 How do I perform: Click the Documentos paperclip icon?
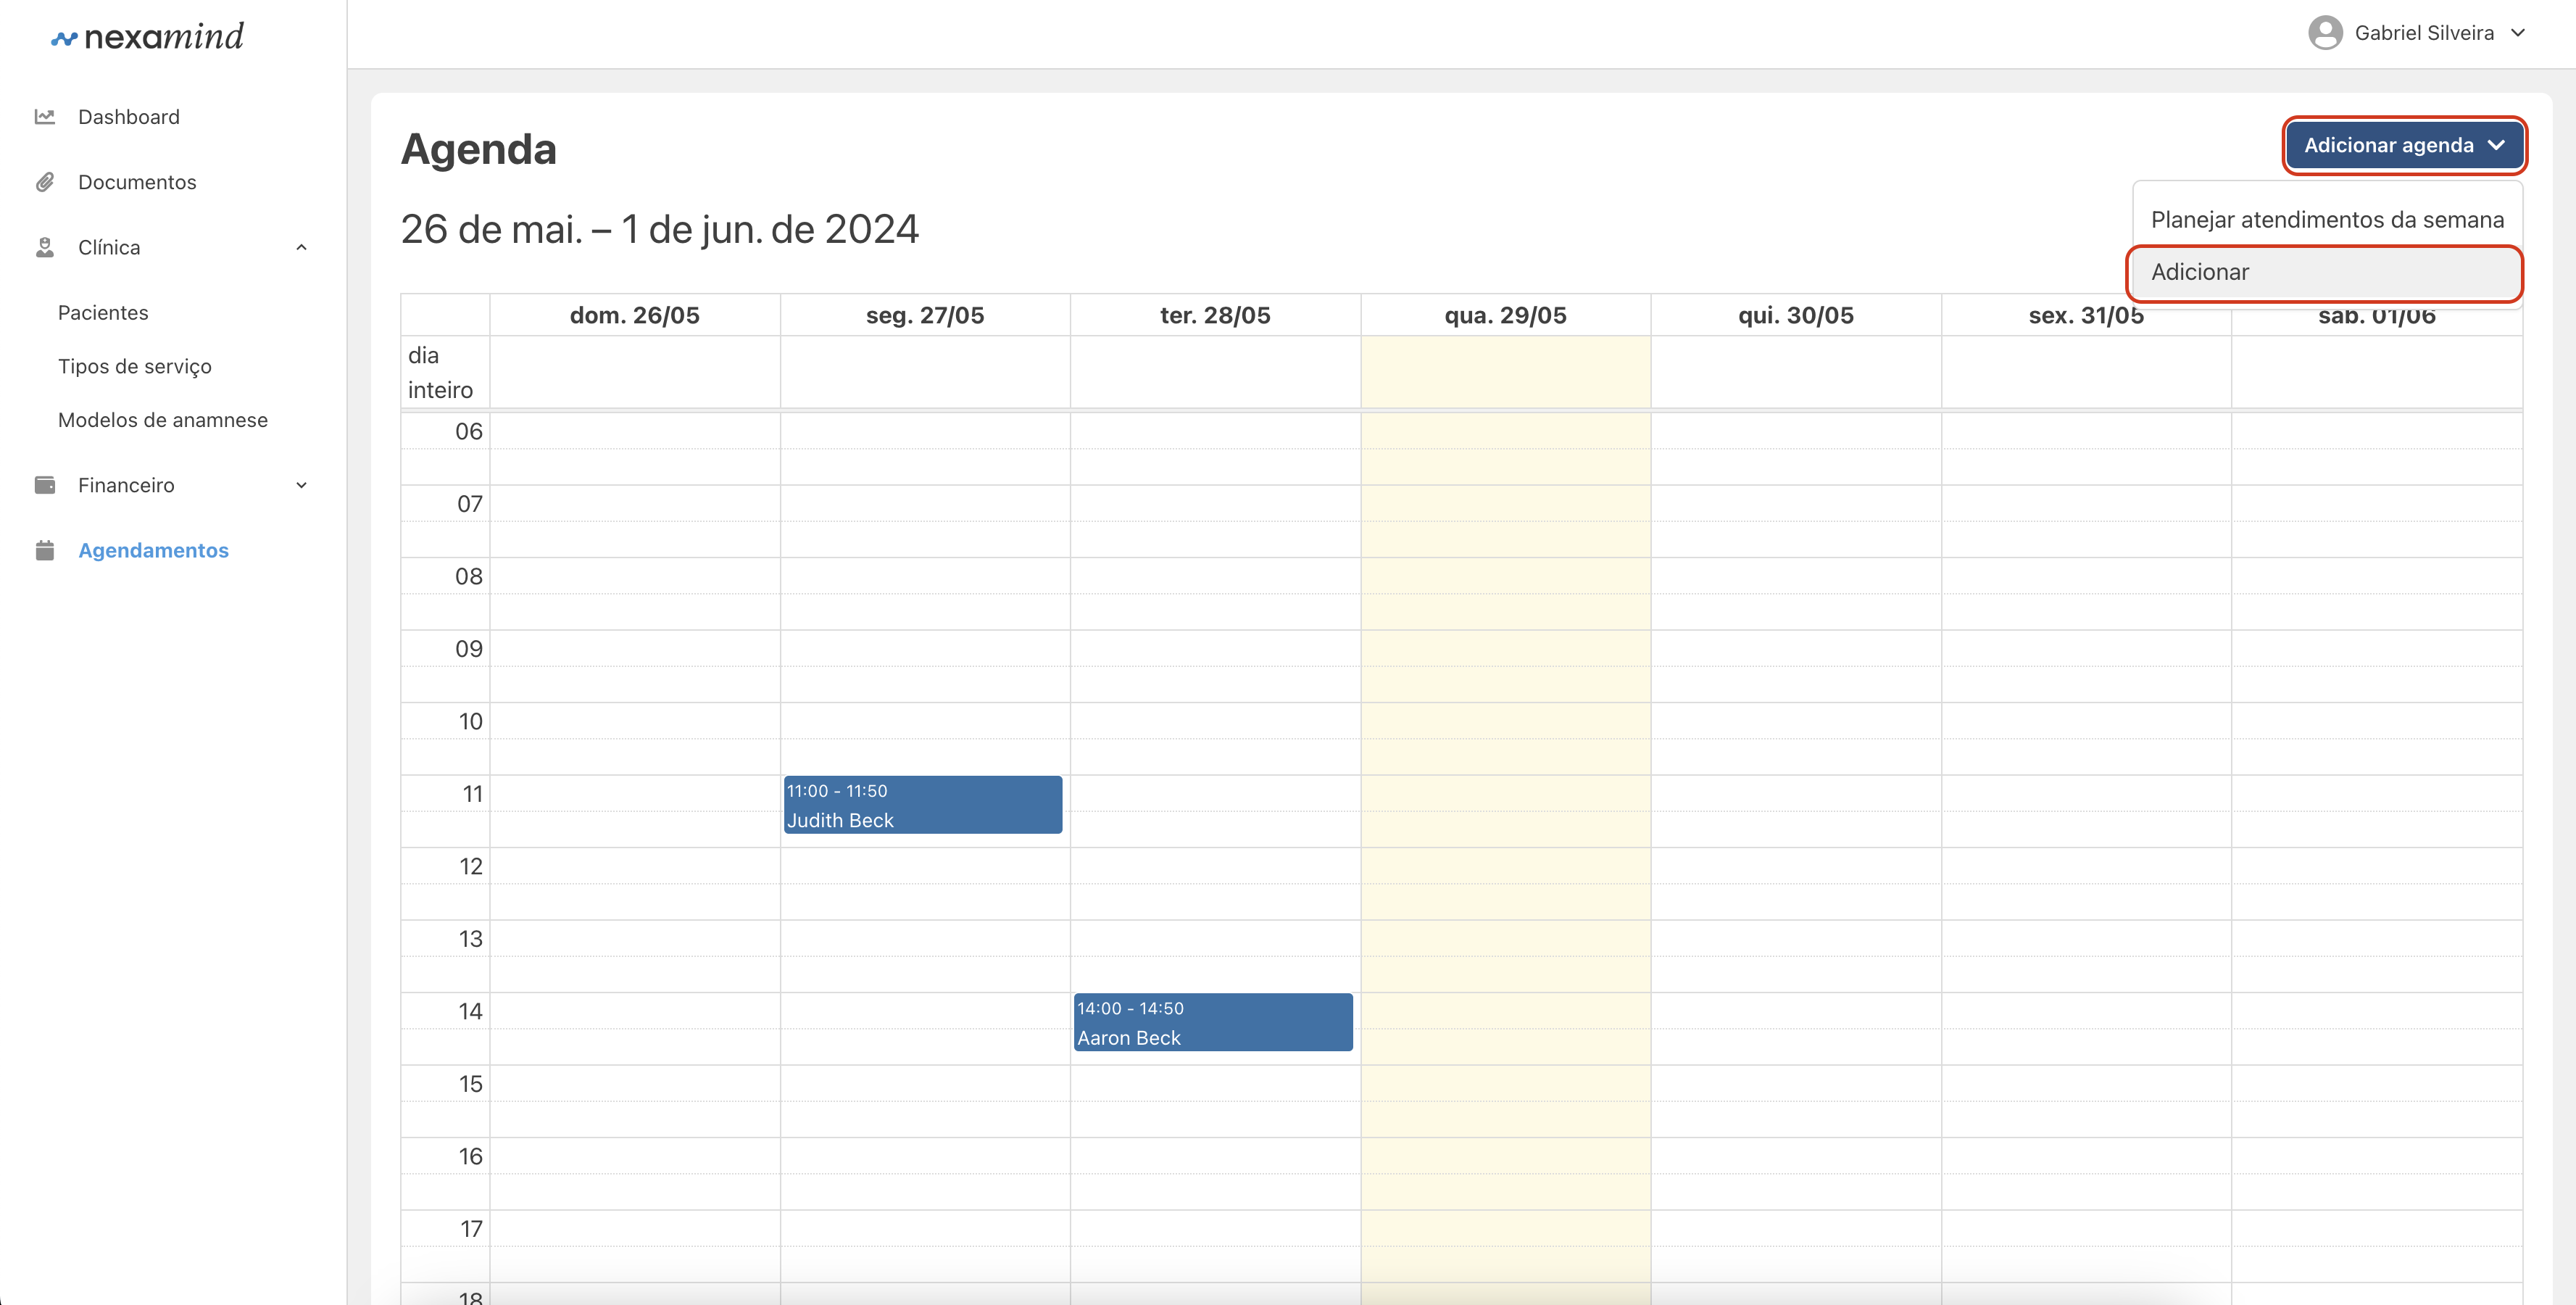coord(45,182)
